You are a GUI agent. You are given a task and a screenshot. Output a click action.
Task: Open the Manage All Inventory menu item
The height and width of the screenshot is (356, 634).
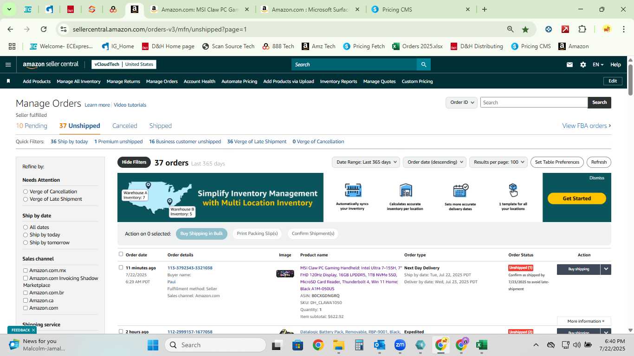point(78,82)
